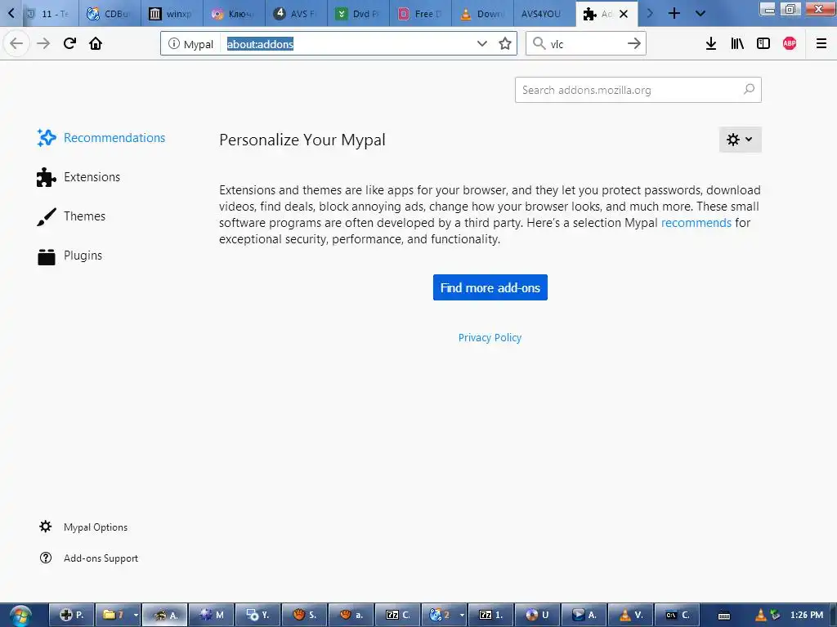This screenshot has width=837, height=627.
Task: Switch to the Down tab with VLC cone
Action: (x=482, y=13)
